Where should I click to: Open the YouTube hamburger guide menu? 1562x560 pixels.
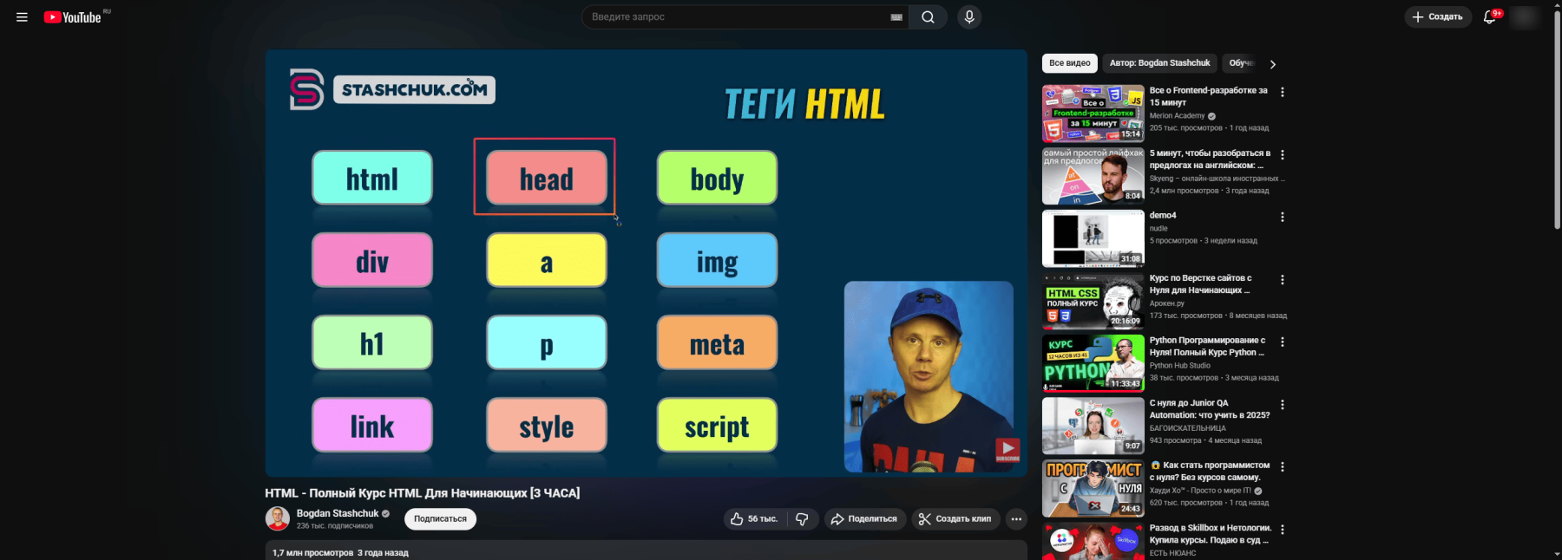pyautogui.click(x=22, y=17)
